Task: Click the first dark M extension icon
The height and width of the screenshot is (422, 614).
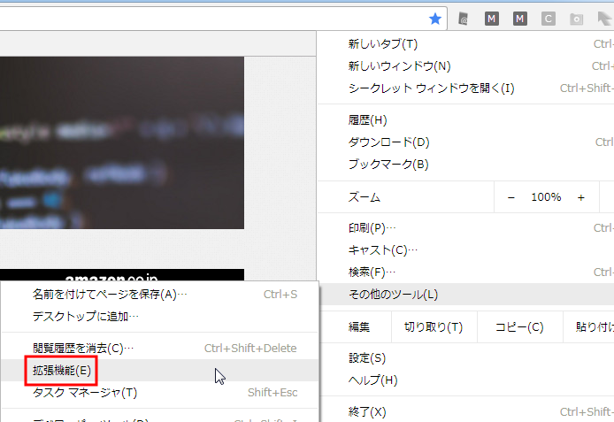Action: click(492, 19)
